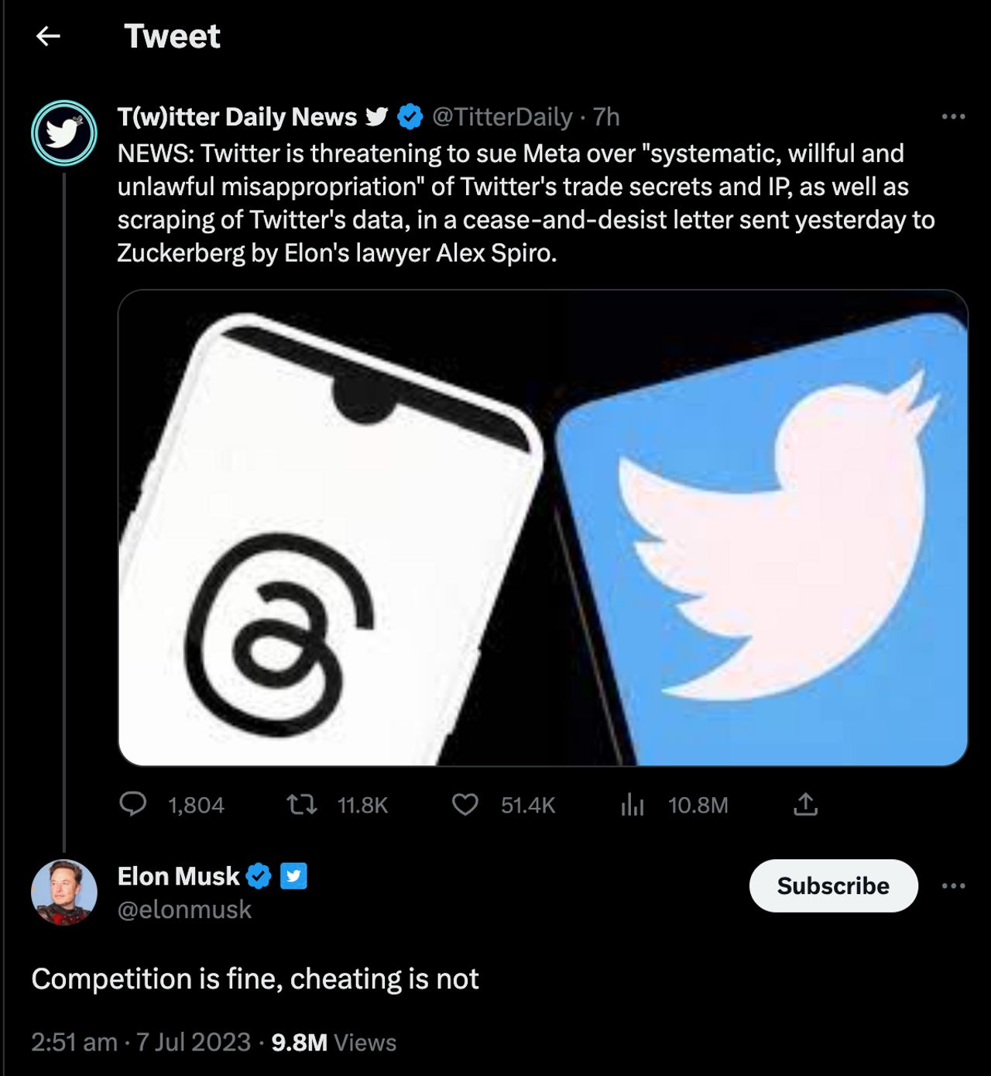Click Twitter affiliation badge beside Elon Musk

[293, 876]
